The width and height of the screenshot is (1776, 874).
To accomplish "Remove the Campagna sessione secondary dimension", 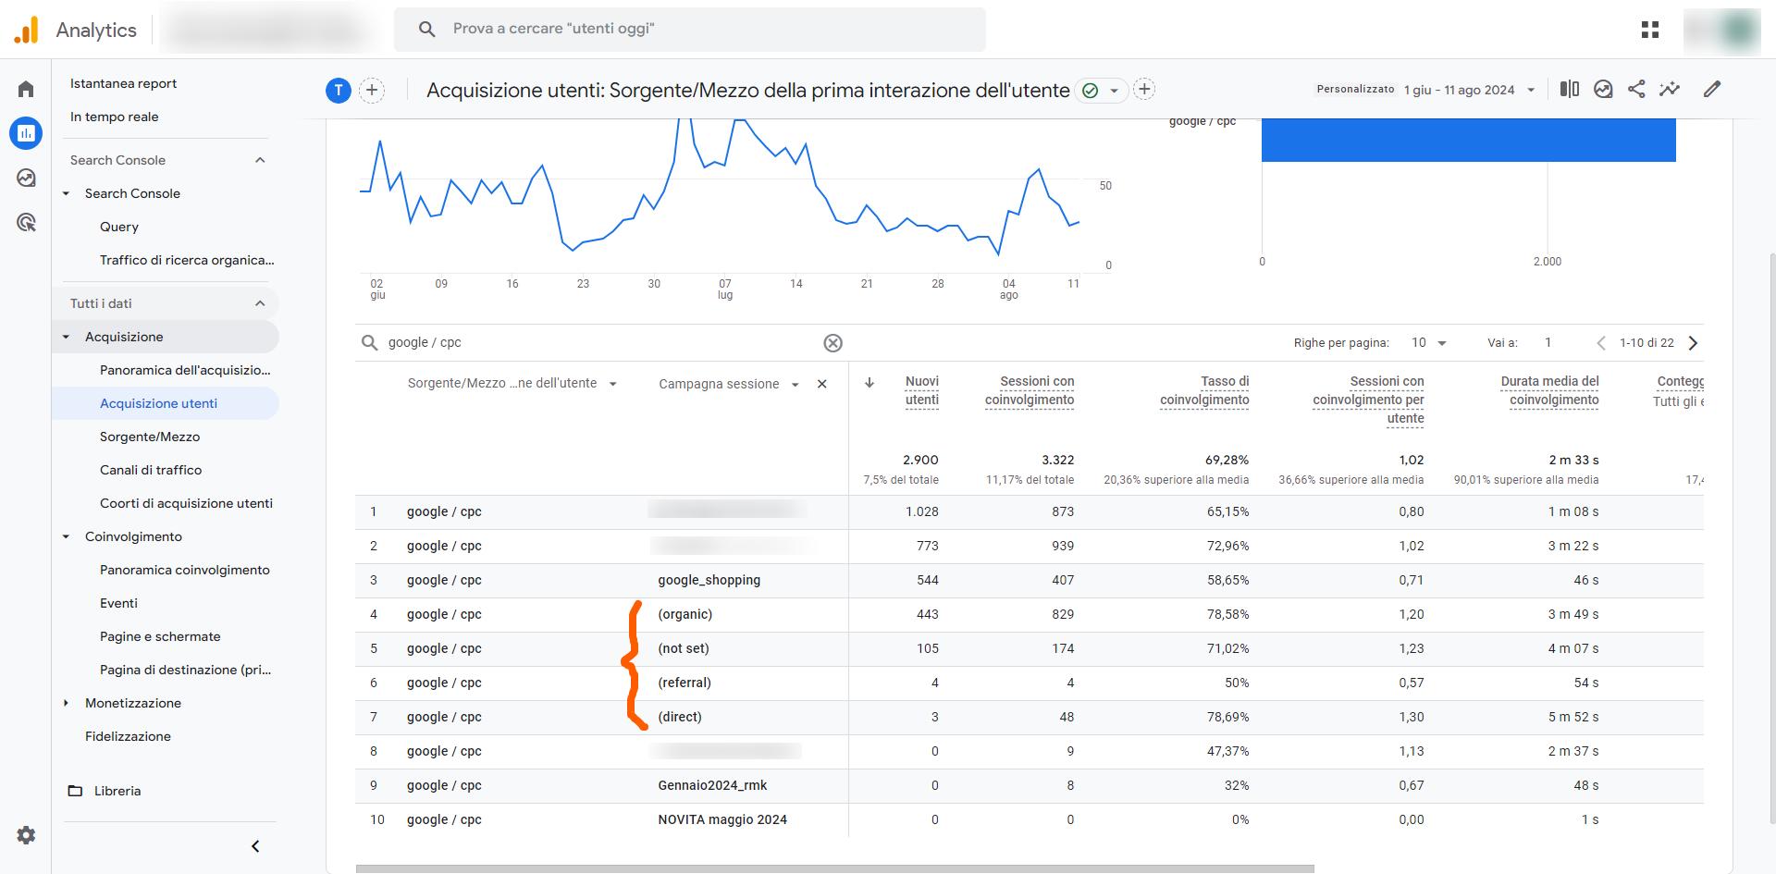I will point(821,384).
